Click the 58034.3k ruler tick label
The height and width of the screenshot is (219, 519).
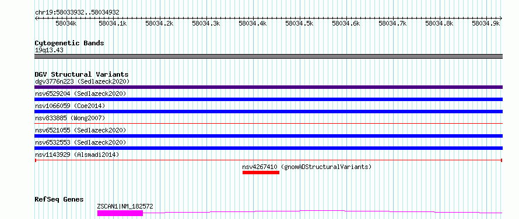[206, 23]
